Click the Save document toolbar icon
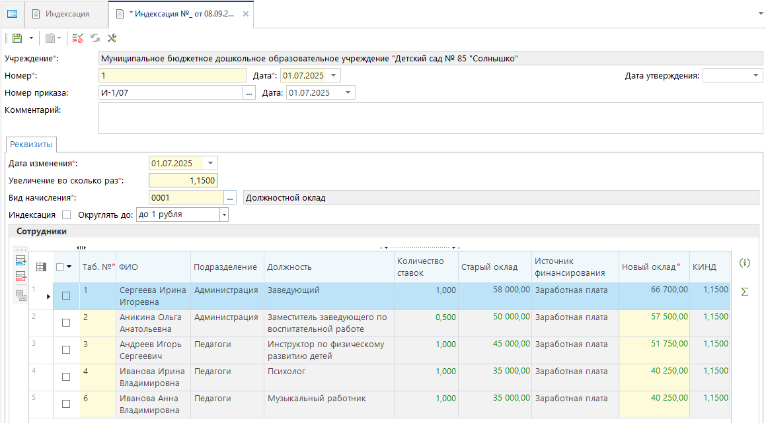This screenshot has width=766, height=423. point(17,38)
